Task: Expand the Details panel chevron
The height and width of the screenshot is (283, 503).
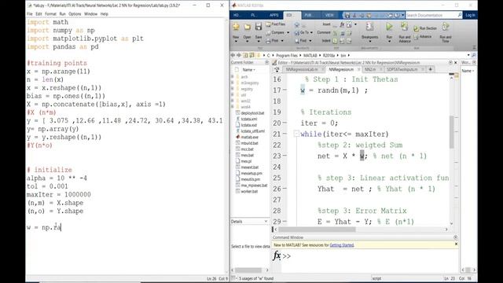Action: tap(266, 222)
